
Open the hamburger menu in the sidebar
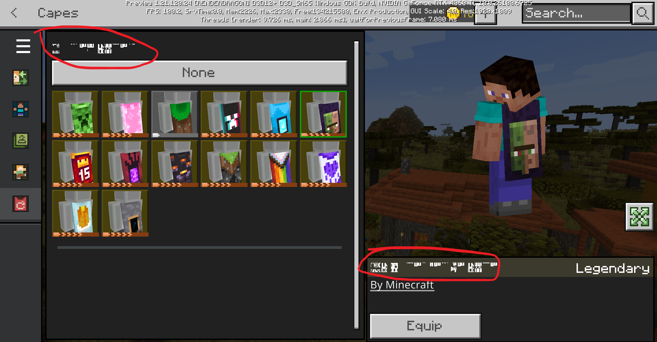tap(23, 46)
